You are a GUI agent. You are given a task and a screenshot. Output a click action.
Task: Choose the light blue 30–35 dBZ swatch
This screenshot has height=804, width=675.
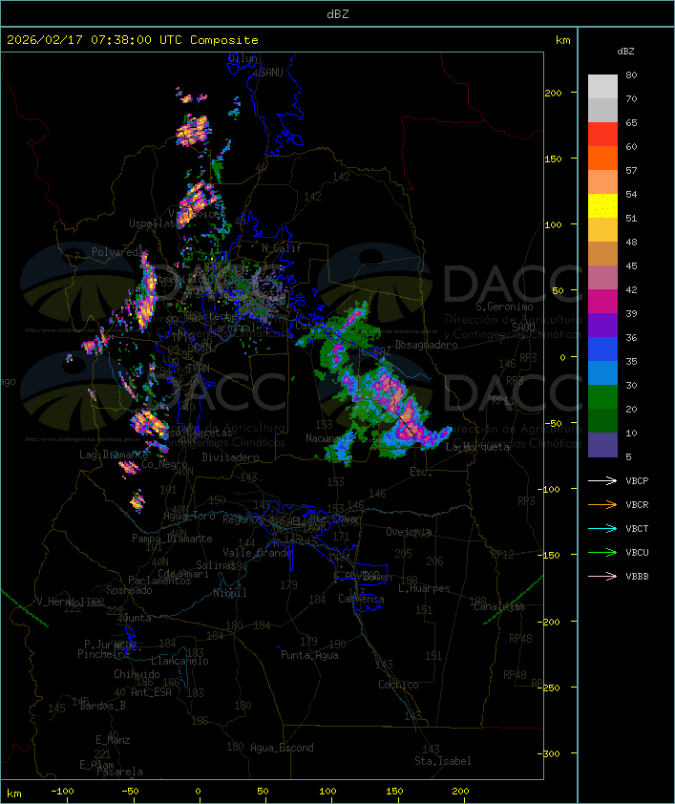pos(602,373)
